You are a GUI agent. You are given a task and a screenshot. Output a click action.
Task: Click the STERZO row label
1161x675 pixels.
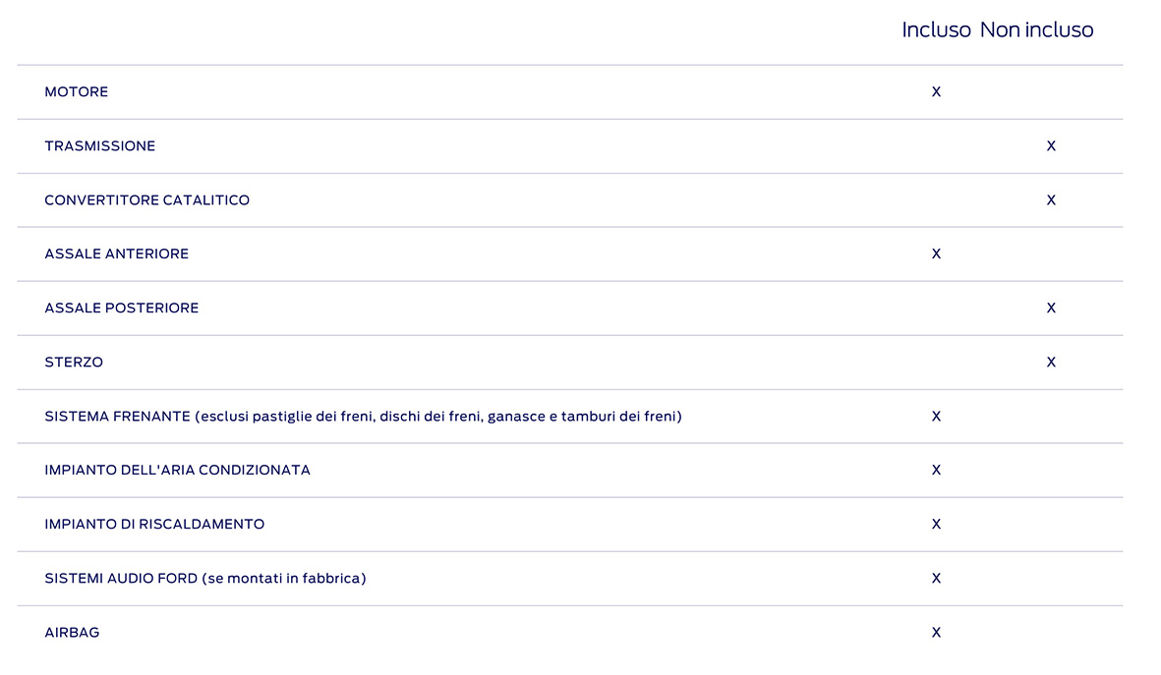coord(74,363)
